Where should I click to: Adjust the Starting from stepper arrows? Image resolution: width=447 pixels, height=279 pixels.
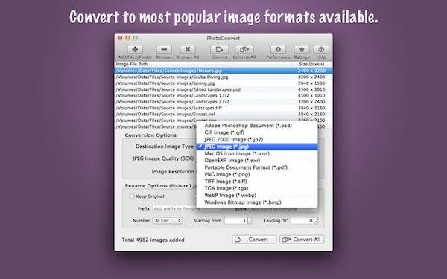[x=250, y=221]
